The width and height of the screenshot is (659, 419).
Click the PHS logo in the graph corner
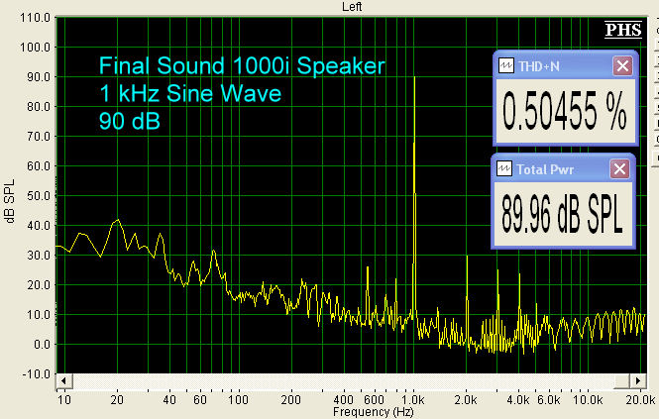tap(623, 30)
